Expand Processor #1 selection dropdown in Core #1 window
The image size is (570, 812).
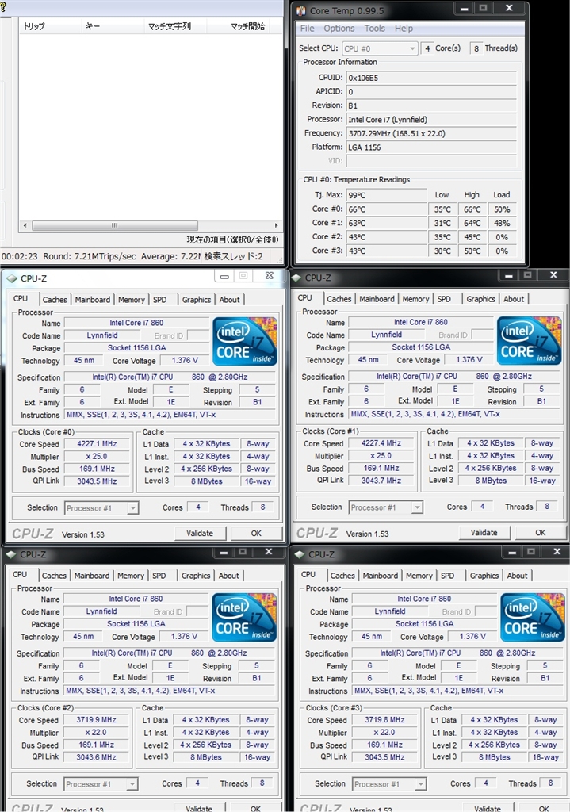[386, 507]
